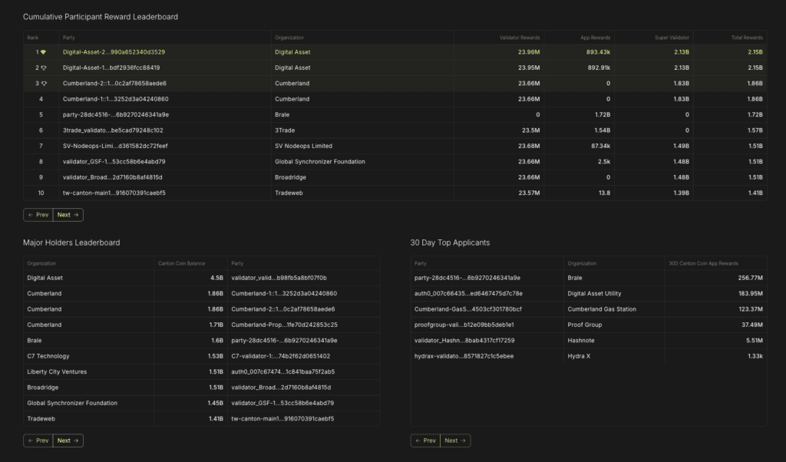This screenshot has width=786, height=462.
Task: Click Hydra X organization
Action: click(579, 356)
